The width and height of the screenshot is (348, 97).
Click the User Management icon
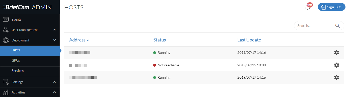pos(6,30)
